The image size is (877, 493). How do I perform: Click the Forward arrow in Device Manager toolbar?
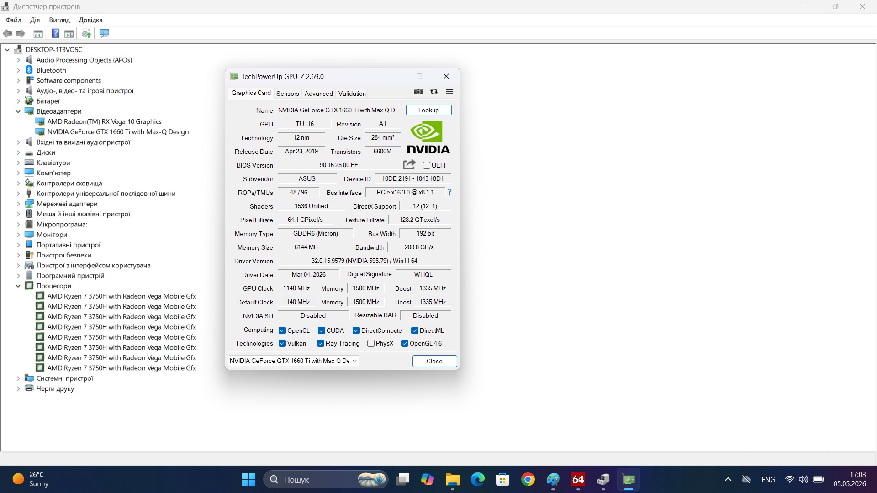pos(21,33)
